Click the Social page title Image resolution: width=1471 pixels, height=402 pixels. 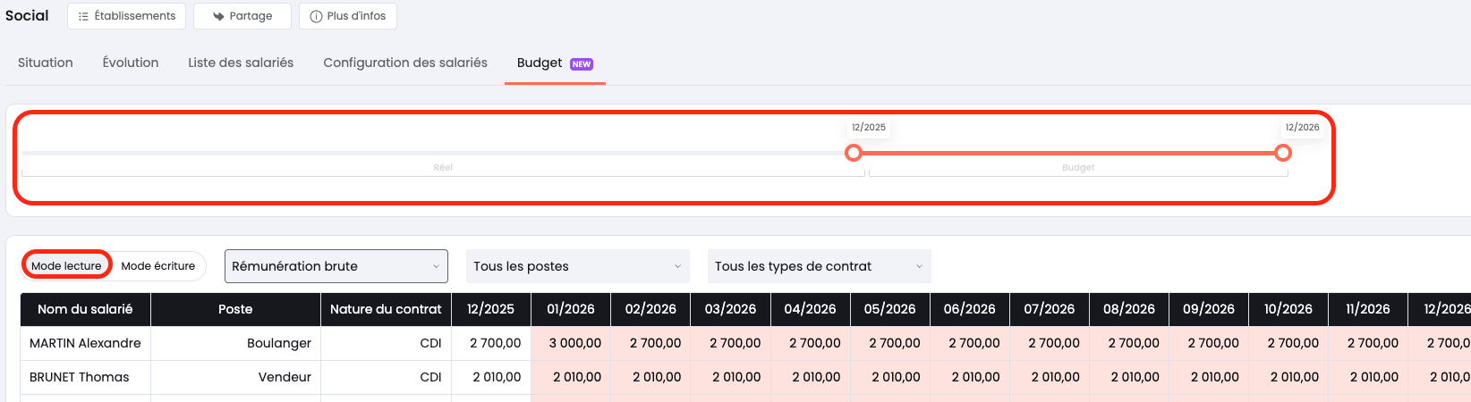(27, 15)
